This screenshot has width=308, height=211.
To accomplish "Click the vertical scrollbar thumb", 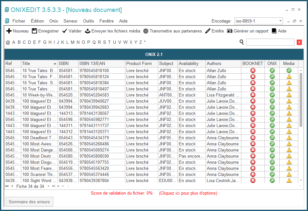I will click(301, 100).
